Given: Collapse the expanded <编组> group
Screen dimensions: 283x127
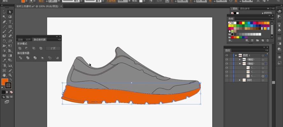Looking at the screenshot, I should point(240,64).
